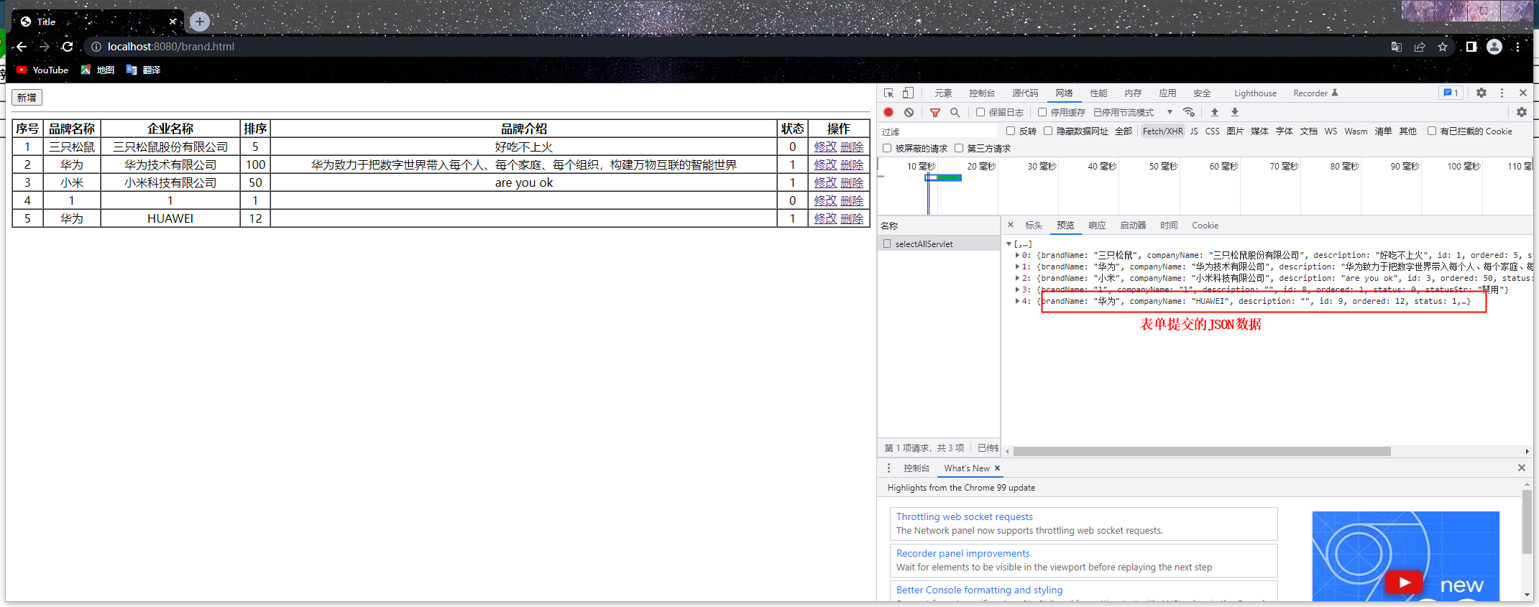The image size is (1539, 607).
Task: Click 删除 link for 小米 row
Action: point(852,182)
